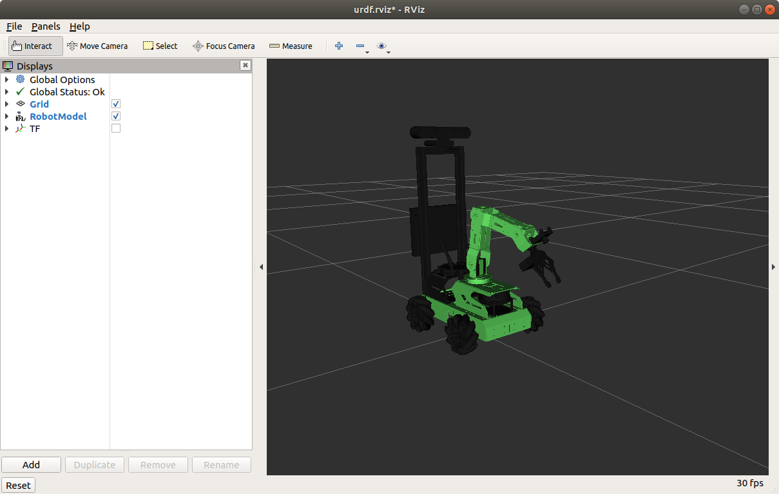Open the File menu

(14, 26)
